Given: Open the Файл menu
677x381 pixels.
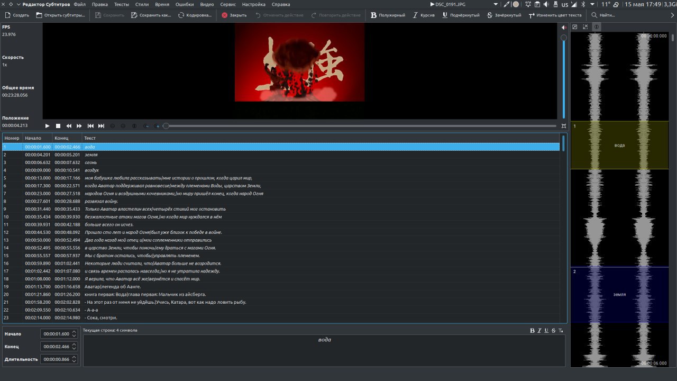Looking at the screenshot, I should pos(79,4).
